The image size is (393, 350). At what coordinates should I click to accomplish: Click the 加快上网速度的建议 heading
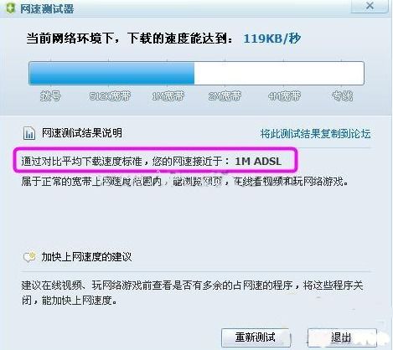pos(86,256)
